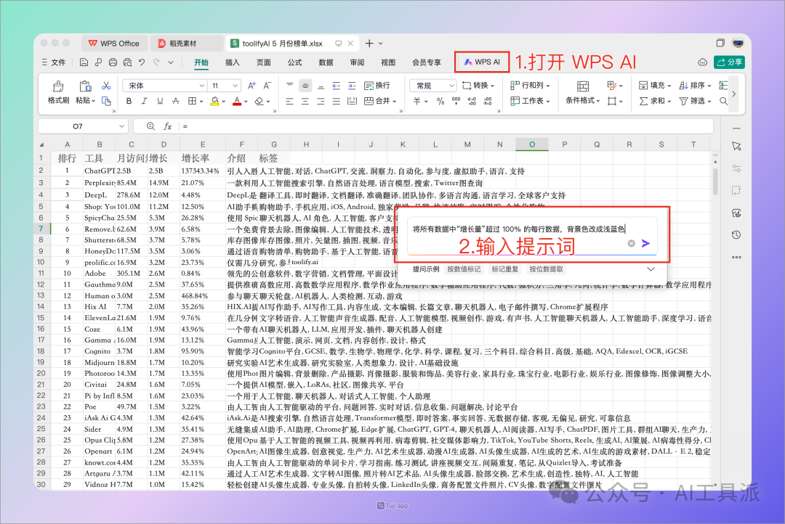Open the cell name box dropdown arrow
Image resolution: width=785 pixels, height=524 pixels.
point(121,126)
